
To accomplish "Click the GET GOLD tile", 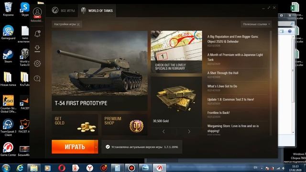I will click(x=75, y=125).
